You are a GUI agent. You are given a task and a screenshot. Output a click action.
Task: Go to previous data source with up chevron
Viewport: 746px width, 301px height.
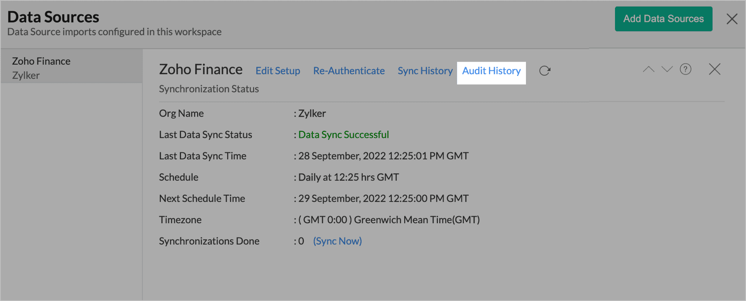(649, 69)
